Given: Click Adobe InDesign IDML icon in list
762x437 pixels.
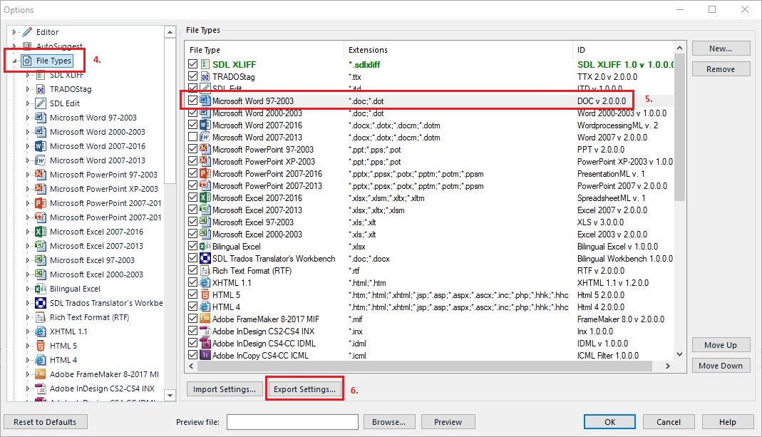Looking at the screenshot, I should [205, 343].
